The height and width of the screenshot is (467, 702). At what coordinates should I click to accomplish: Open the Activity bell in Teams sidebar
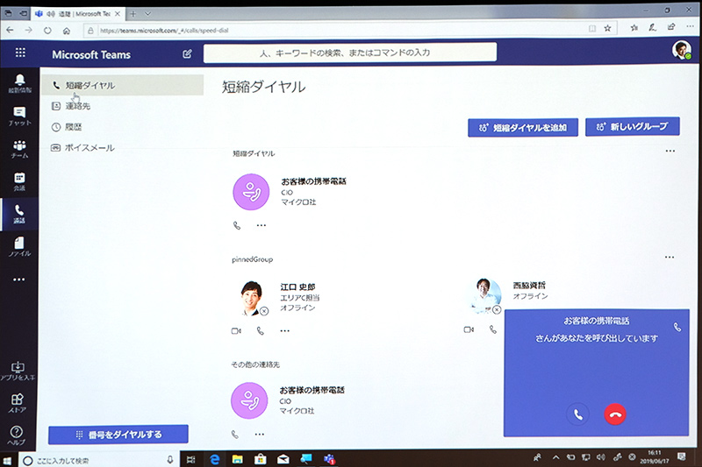pos(19,83)
